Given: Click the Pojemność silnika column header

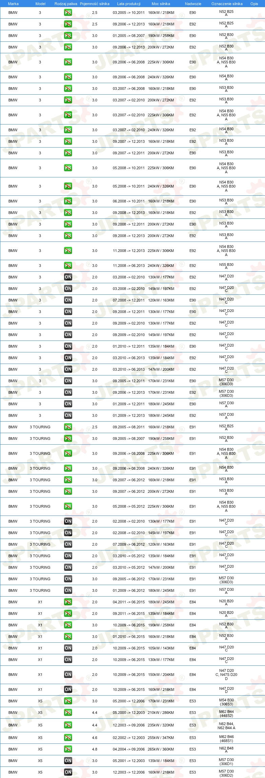Looking at the screenshot, I should pos(95,4).
